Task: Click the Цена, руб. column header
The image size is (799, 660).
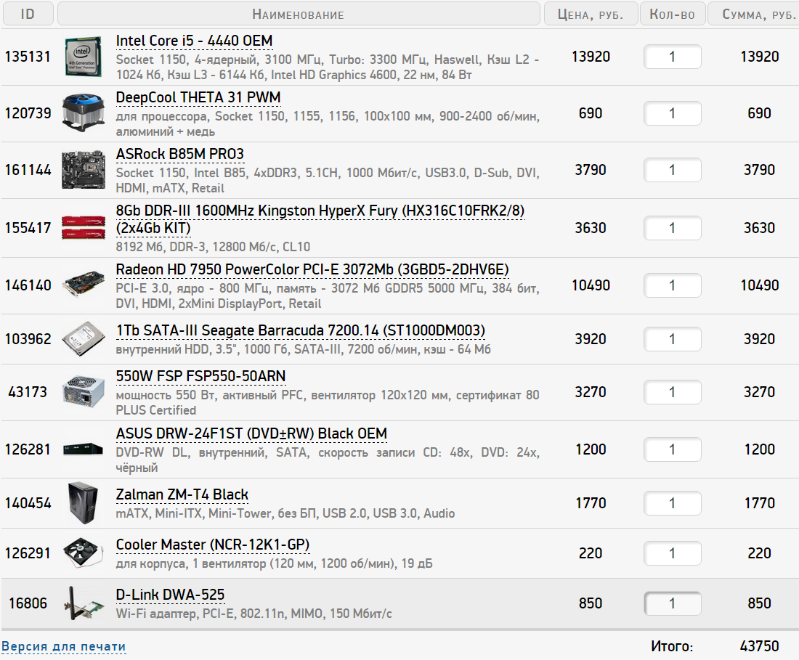Action: click(591, 14)
